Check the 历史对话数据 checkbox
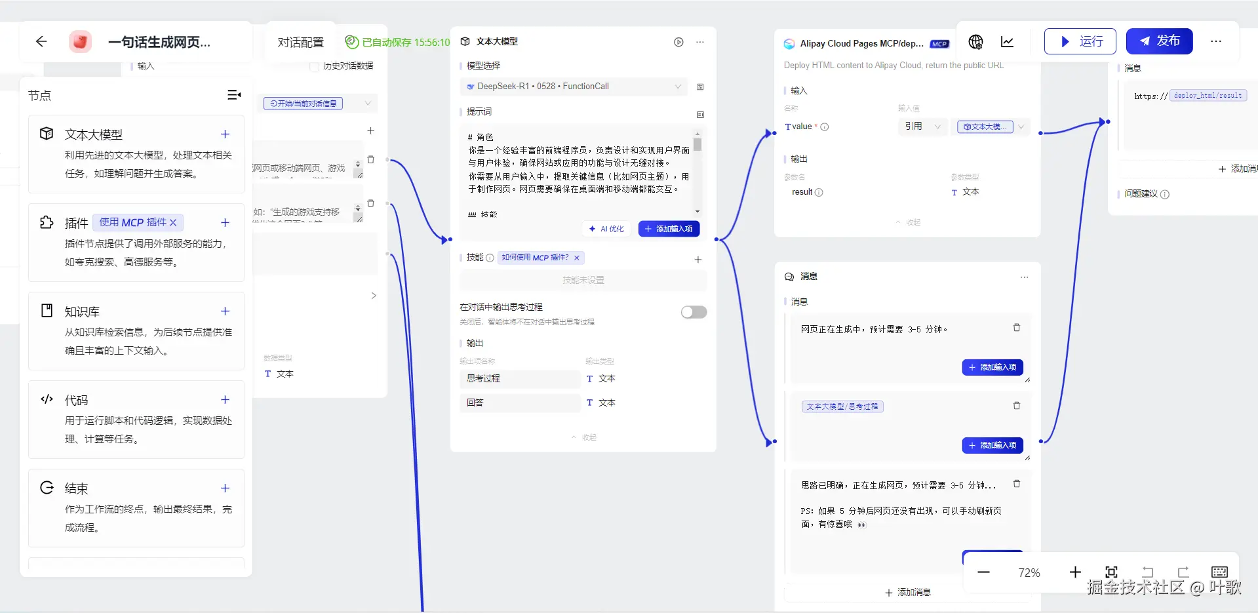This screenshot has height=613, width=1258. (314, 66)
